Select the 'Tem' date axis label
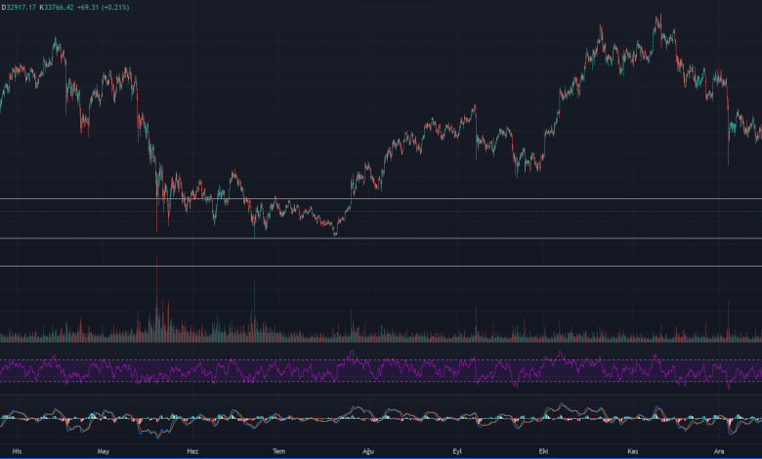Viewport: 762px width, 459px height. [x=279, y=451]
